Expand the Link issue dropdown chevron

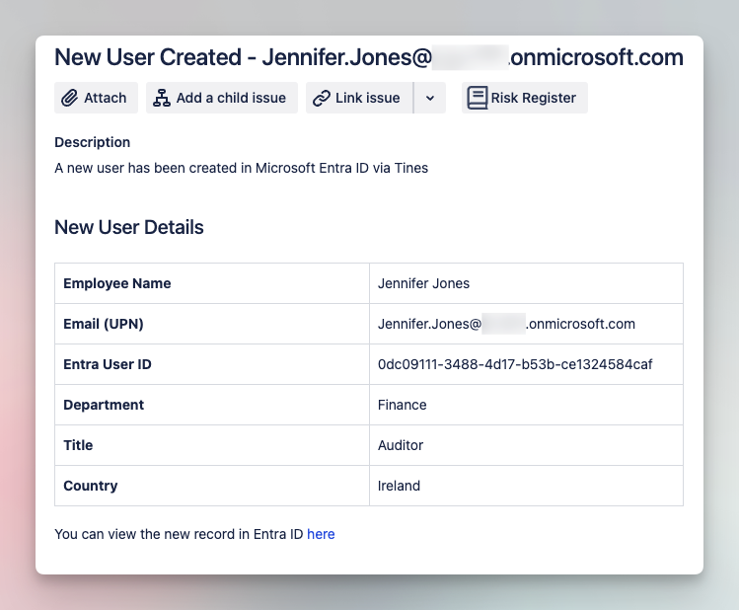pyautogui.click(x=430, y=98)
